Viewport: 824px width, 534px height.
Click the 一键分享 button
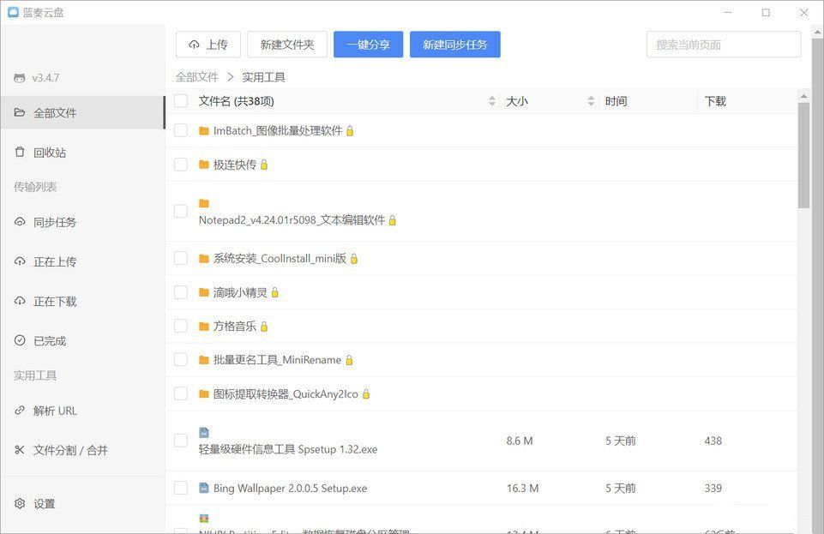tap(368, 45)
